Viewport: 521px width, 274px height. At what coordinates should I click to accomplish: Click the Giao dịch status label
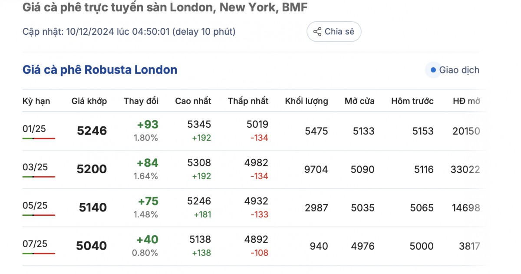pos(459,70)
